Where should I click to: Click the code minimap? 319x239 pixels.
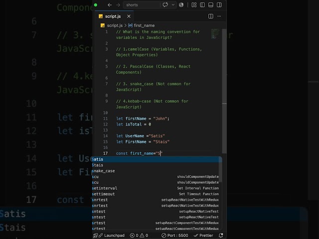pos(215,34)
